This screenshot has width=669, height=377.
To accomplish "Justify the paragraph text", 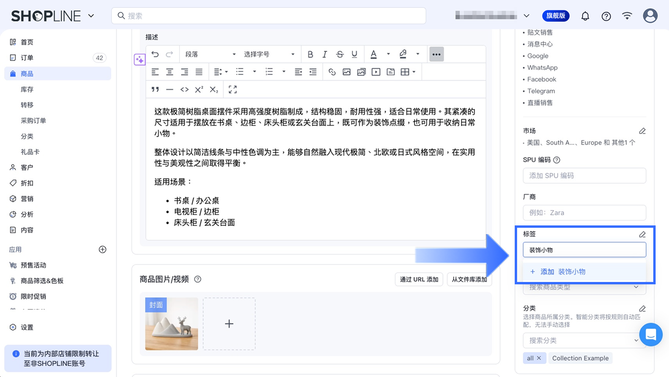I will tap(199, 72).
